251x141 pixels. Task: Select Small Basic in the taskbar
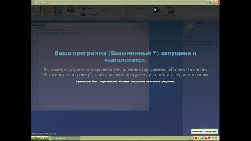pyautogui.click(x=65, y=138)
